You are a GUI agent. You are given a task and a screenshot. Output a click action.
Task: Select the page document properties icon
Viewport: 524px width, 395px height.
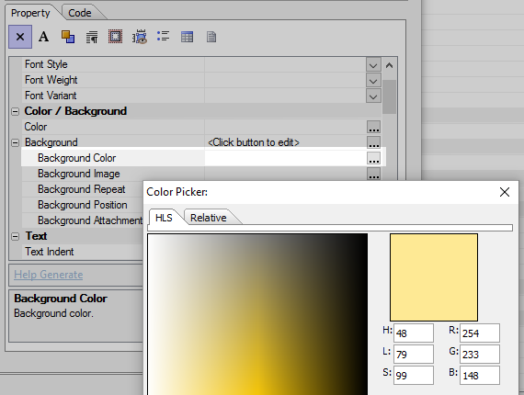coord(211,37)
